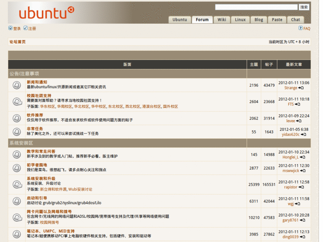Open the 系统安装和升级 forum
The width and height of the screenshot is (323, 242).
coord(41,179)
